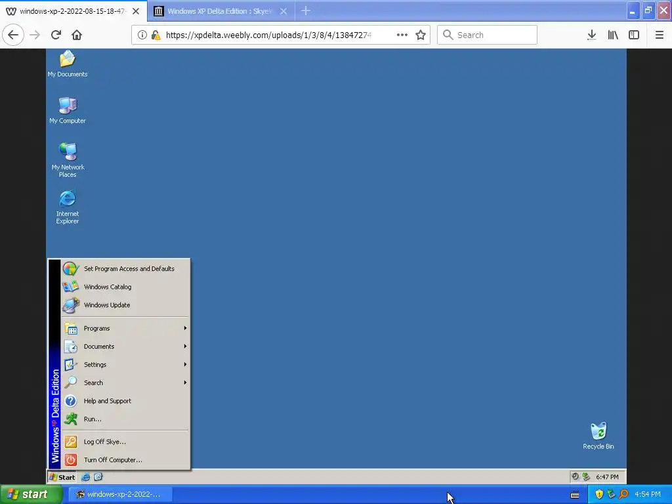Image resolution: width=672 pixels, height=504 pixels.
Task: Switch to Windows XP Delta Edition tab
Action: [219, 11]
